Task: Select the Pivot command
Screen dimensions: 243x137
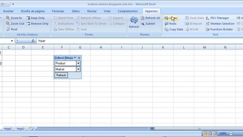Action: click(x=12, y=29)
